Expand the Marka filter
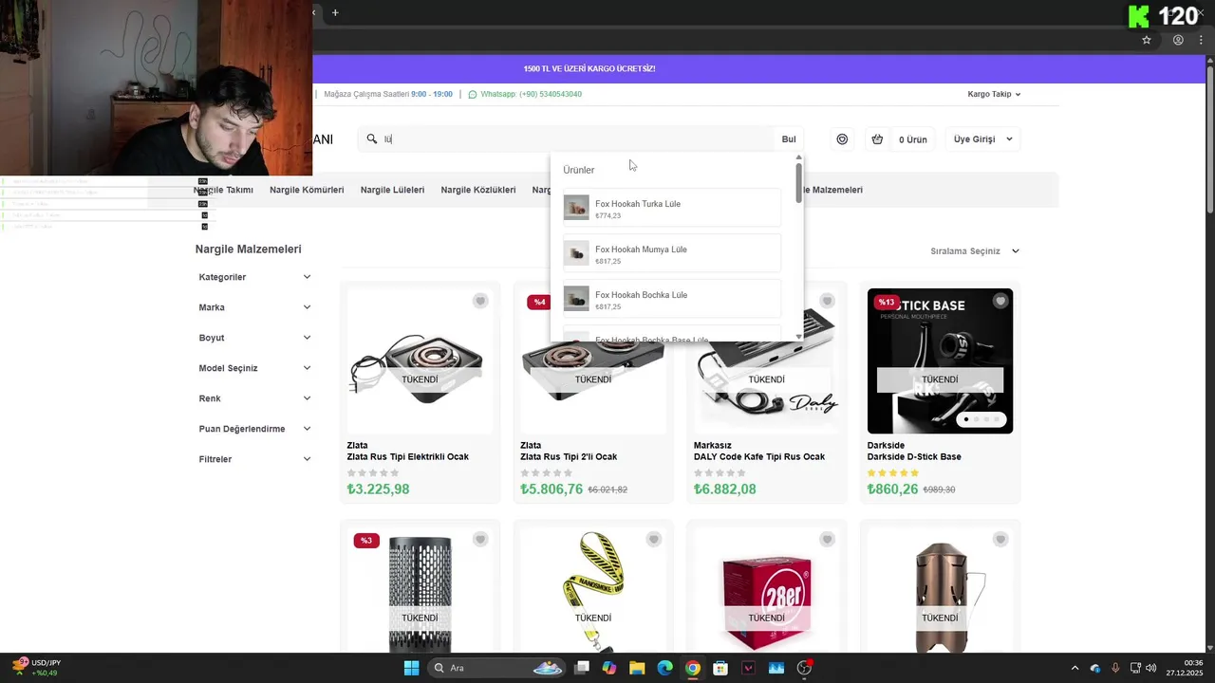This screenshot has width=1215, height=683. click(254, 307)
